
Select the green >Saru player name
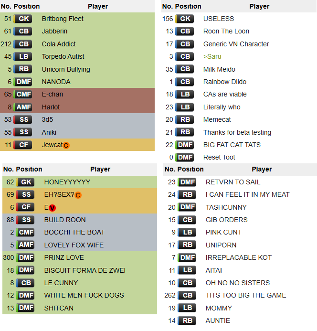click(212, 56)
